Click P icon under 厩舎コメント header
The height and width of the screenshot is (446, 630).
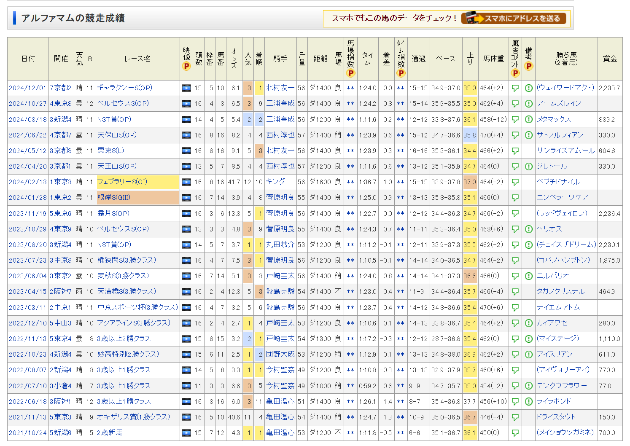(x=515, y=73)
